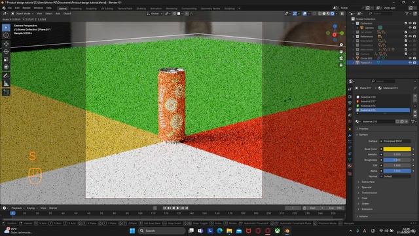This screenshot has width=419, height=236.
Task: Toggle References collection visibility eye
Action: tap(410, 37)
